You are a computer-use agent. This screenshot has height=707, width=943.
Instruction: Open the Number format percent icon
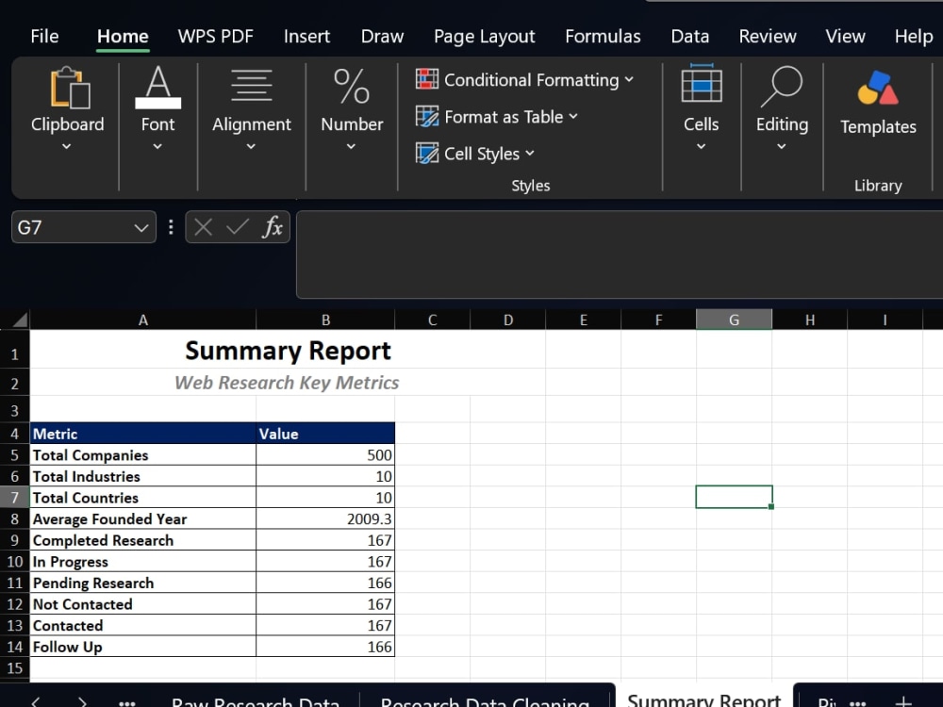pos(352,87)
